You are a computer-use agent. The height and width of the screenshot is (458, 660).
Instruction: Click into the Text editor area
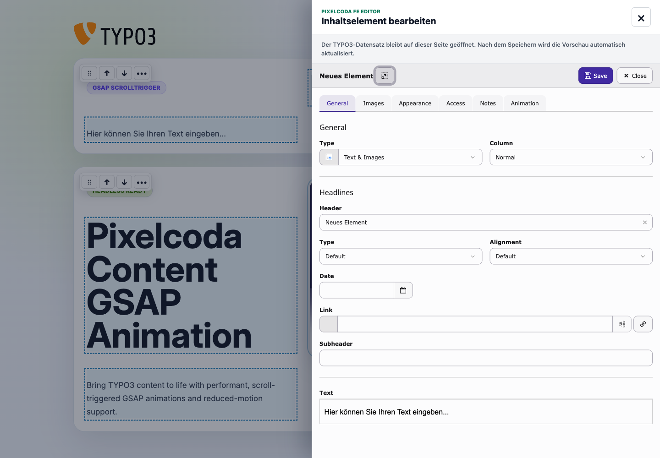(x=486, y=412)
